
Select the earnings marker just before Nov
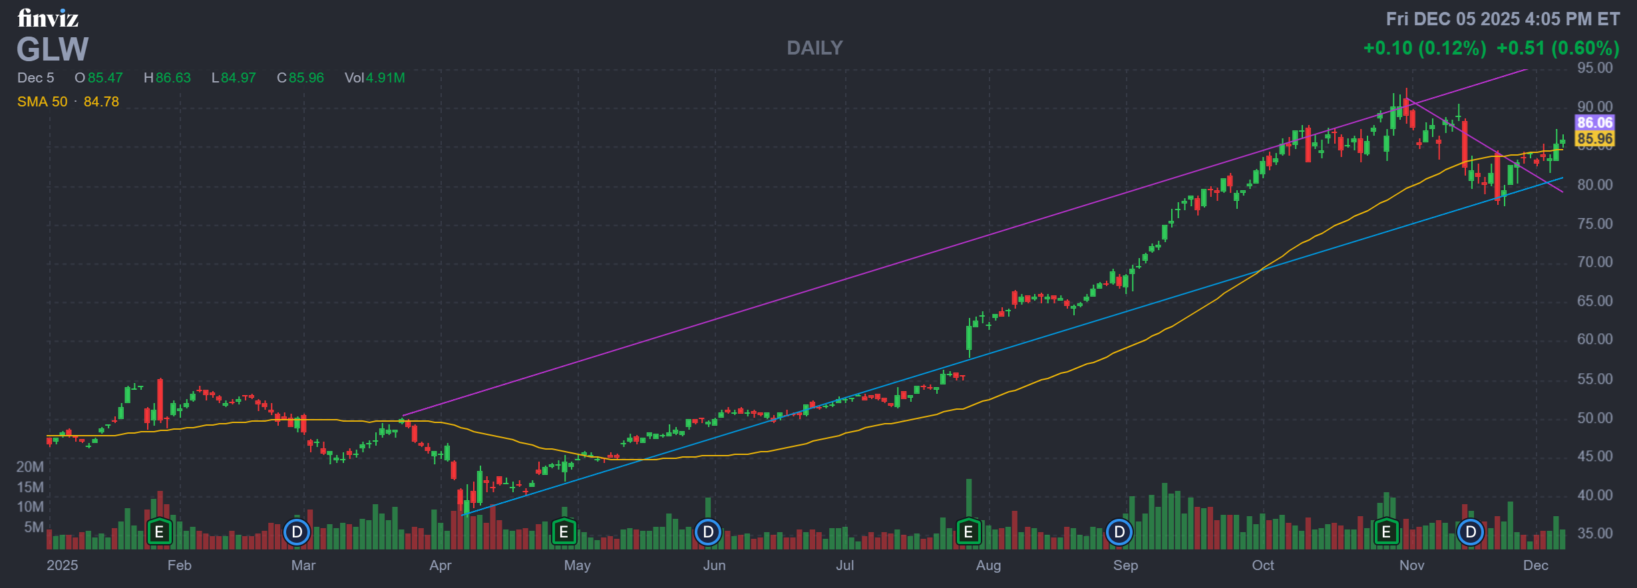1386,532
